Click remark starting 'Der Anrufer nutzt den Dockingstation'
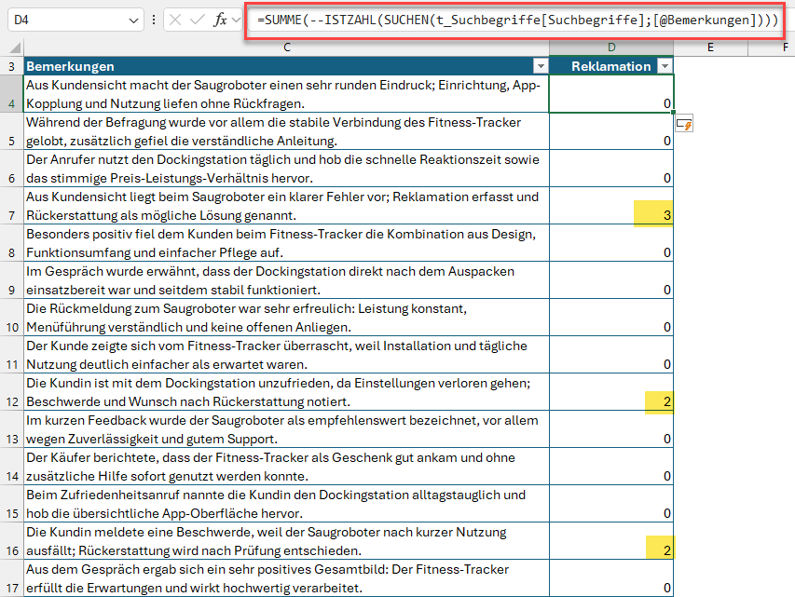 pyautogui.click(x=286, y=169)
